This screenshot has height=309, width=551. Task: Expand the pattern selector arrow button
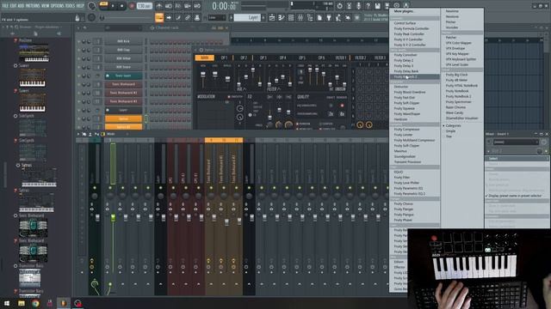point(232,17)
